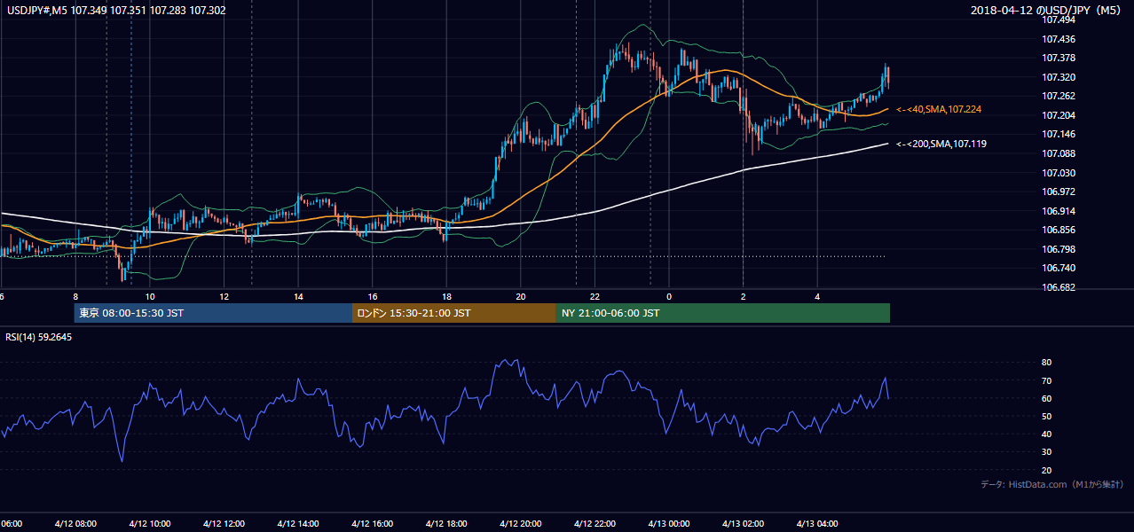Click the RSI(14) 59.2645 indicator label
Screen dimensions: 1134x532
[39, 337]
